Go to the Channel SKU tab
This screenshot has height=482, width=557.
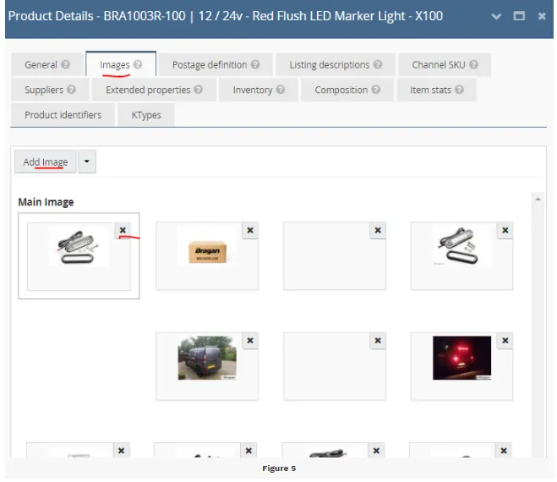pos(445,65)
